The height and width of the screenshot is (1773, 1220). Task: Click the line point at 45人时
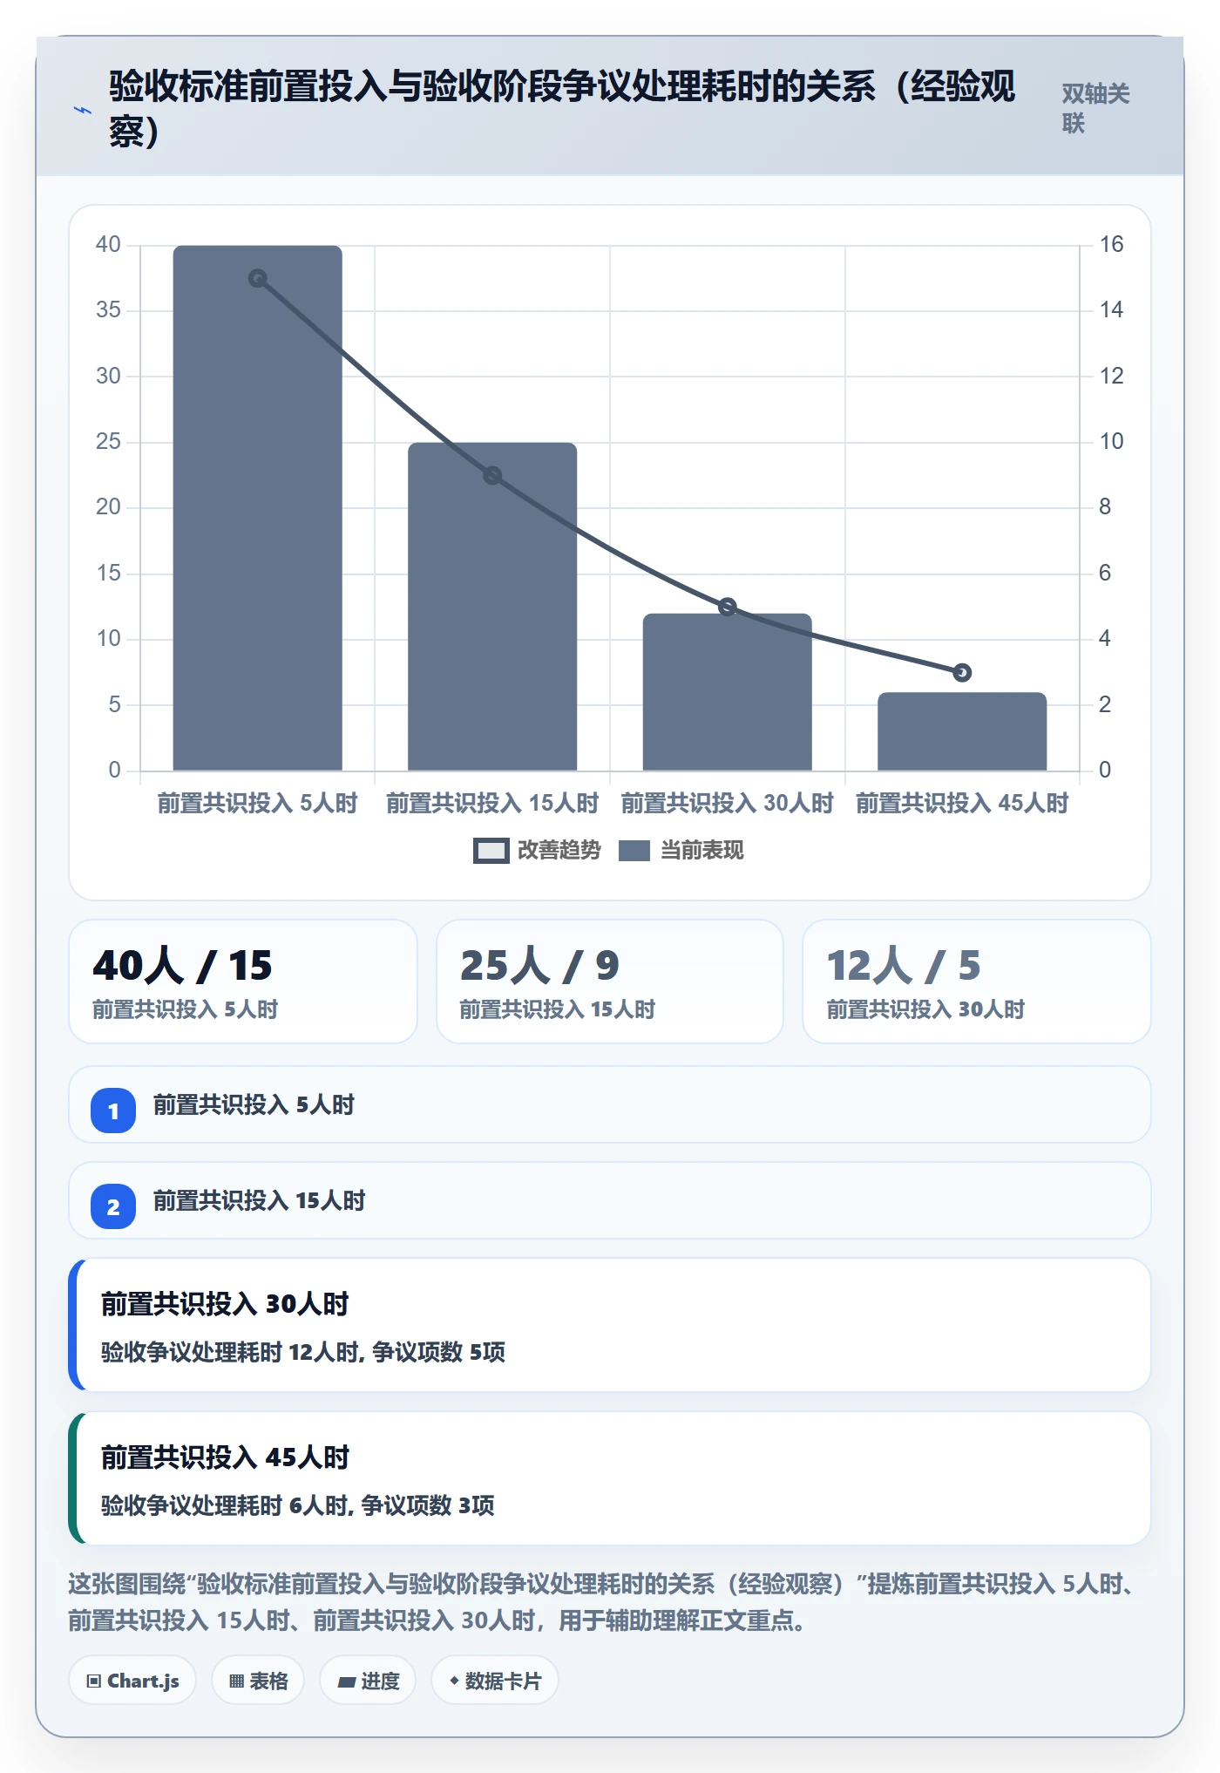pos(962,672)
